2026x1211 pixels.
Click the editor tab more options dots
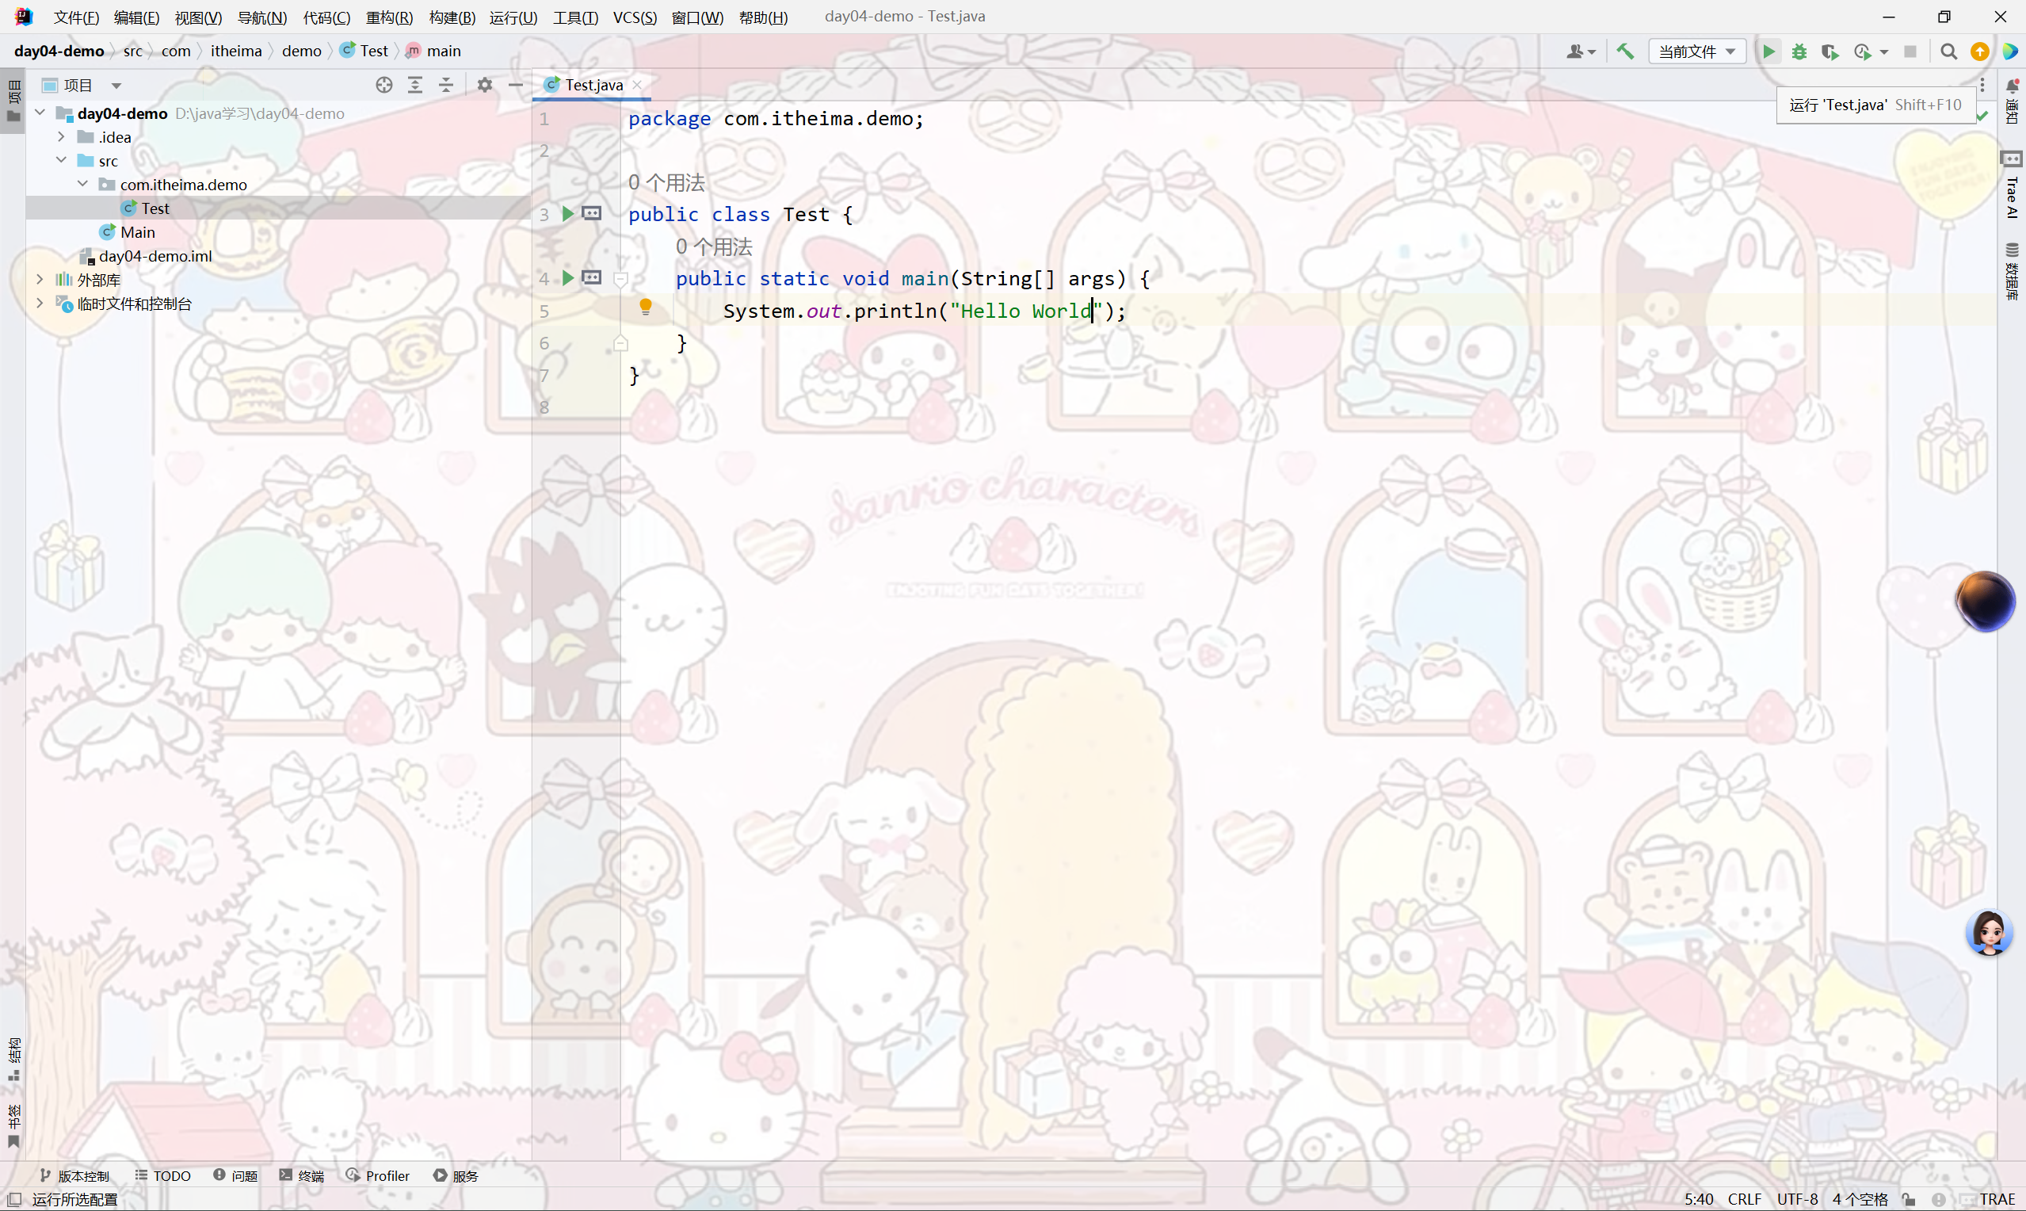point(1982,85)
